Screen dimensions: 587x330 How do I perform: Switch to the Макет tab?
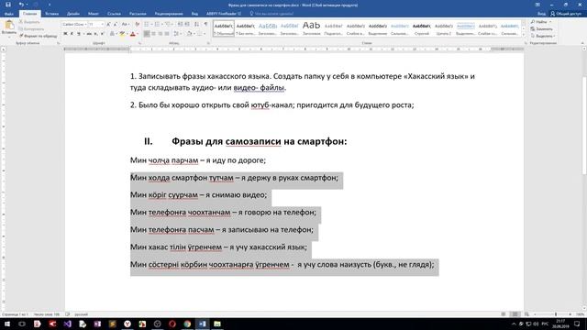coord(94,14)
